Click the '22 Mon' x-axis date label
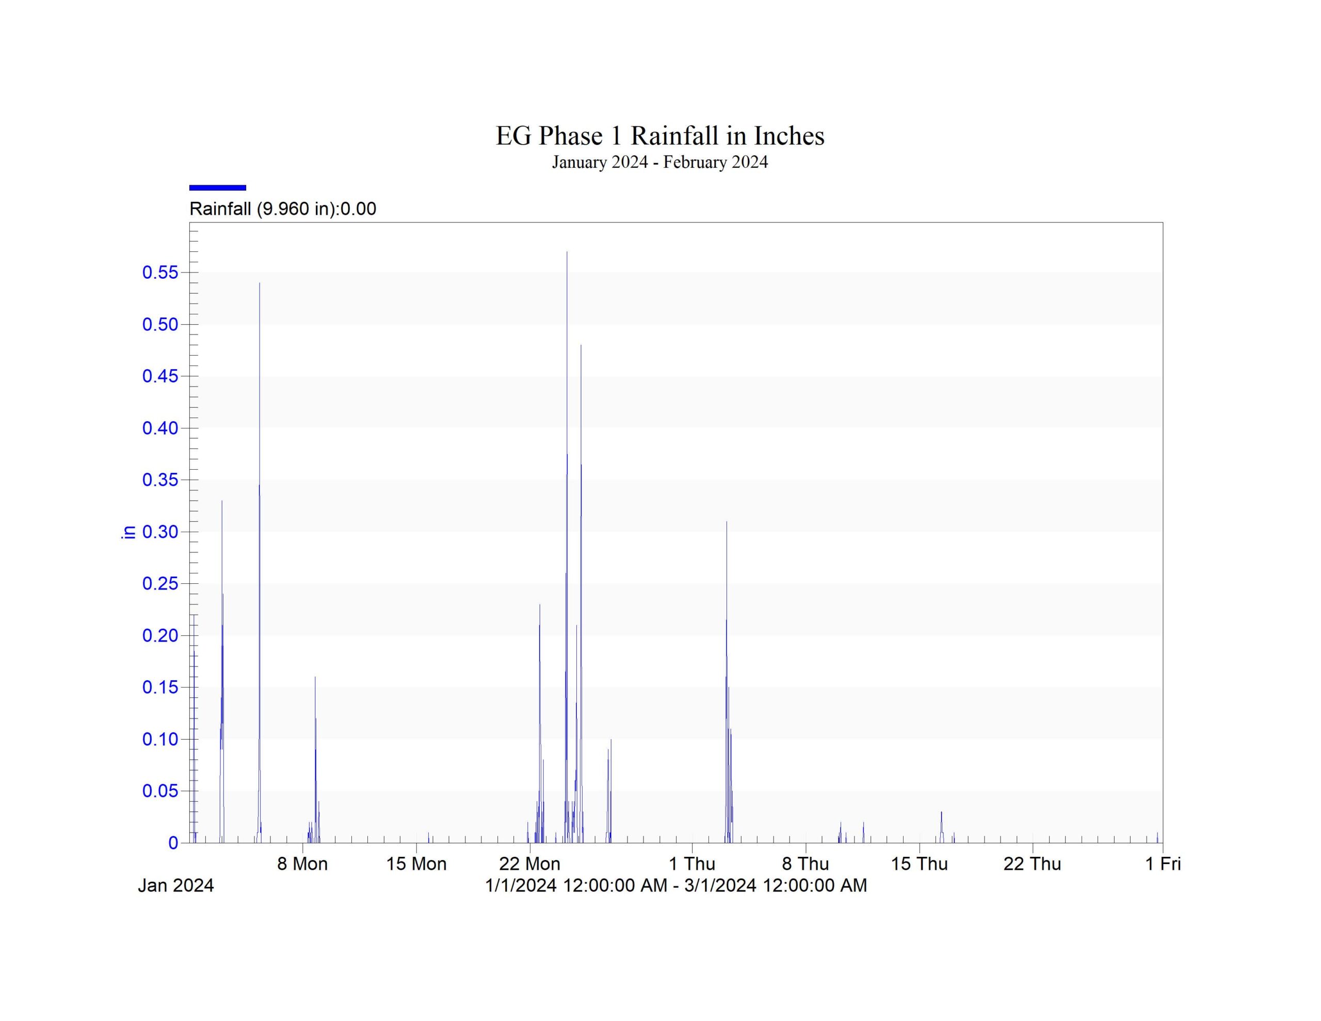1321x1021 pixels. point(530,864)
